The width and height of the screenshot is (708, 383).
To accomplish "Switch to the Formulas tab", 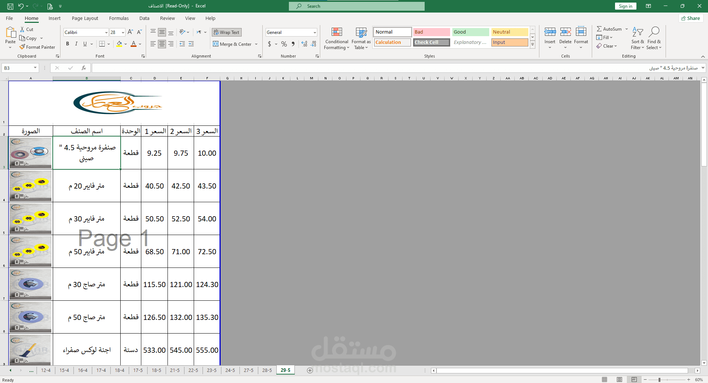I will (119, 18).
